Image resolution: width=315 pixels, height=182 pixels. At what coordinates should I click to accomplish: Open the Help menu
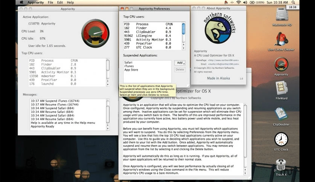pos(70,2)
